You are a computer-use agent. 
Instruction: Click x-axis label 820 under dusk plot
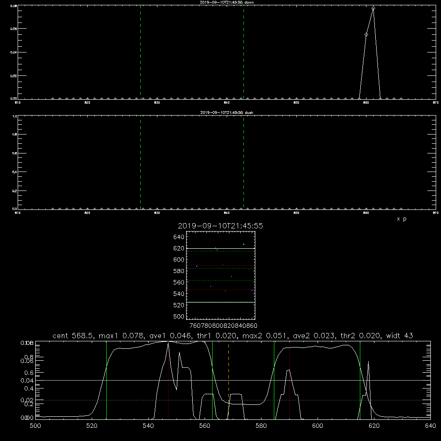(x=87, y=213)
